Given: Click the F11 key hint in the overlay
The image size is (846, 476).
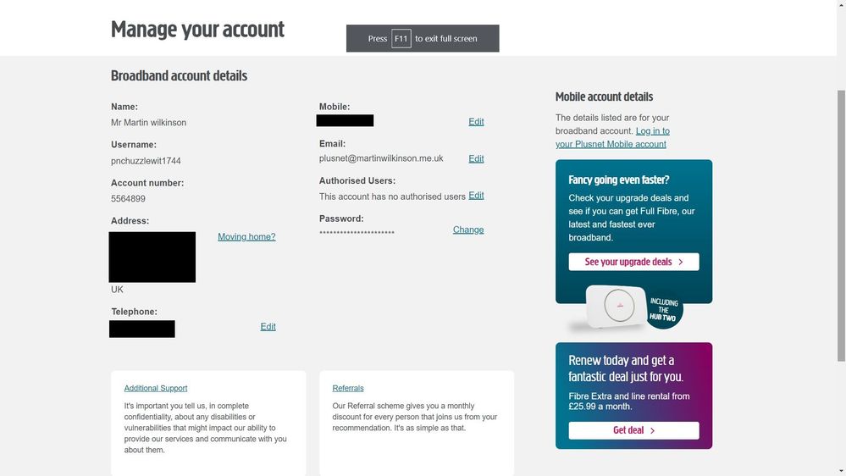Looking at the screenshot, I should [x=401, y=39].
